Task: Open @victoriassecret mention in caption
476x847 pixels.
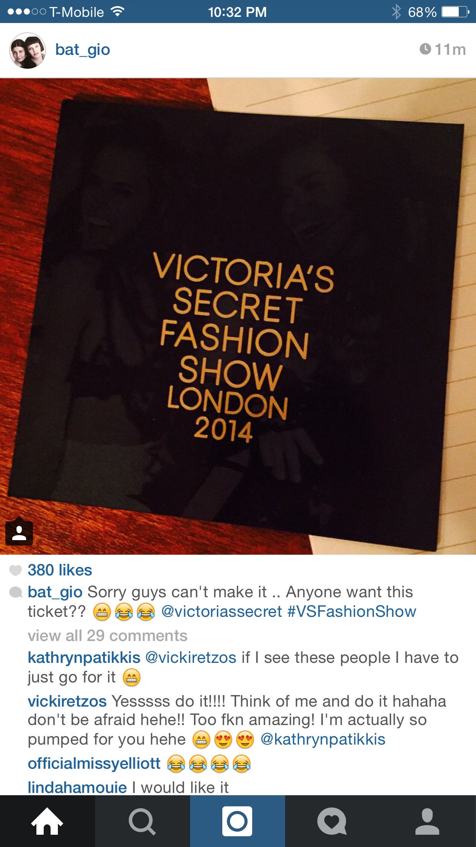Action: tap(222, 611)
